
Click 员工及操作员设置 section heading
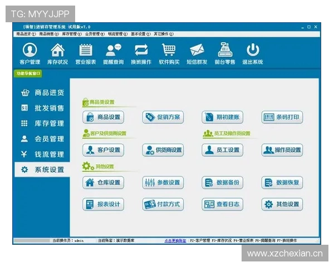click(x=232, y=133)
